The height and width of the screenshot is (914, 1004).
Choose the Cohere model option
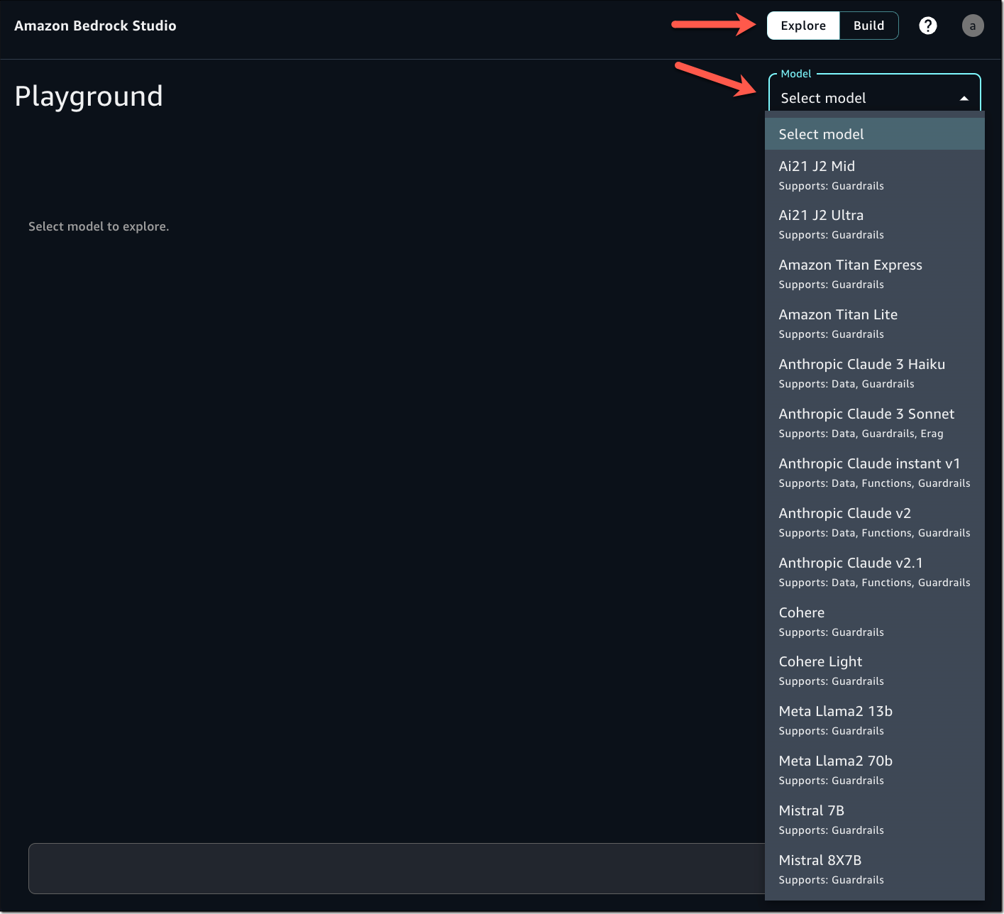[874, 622]
